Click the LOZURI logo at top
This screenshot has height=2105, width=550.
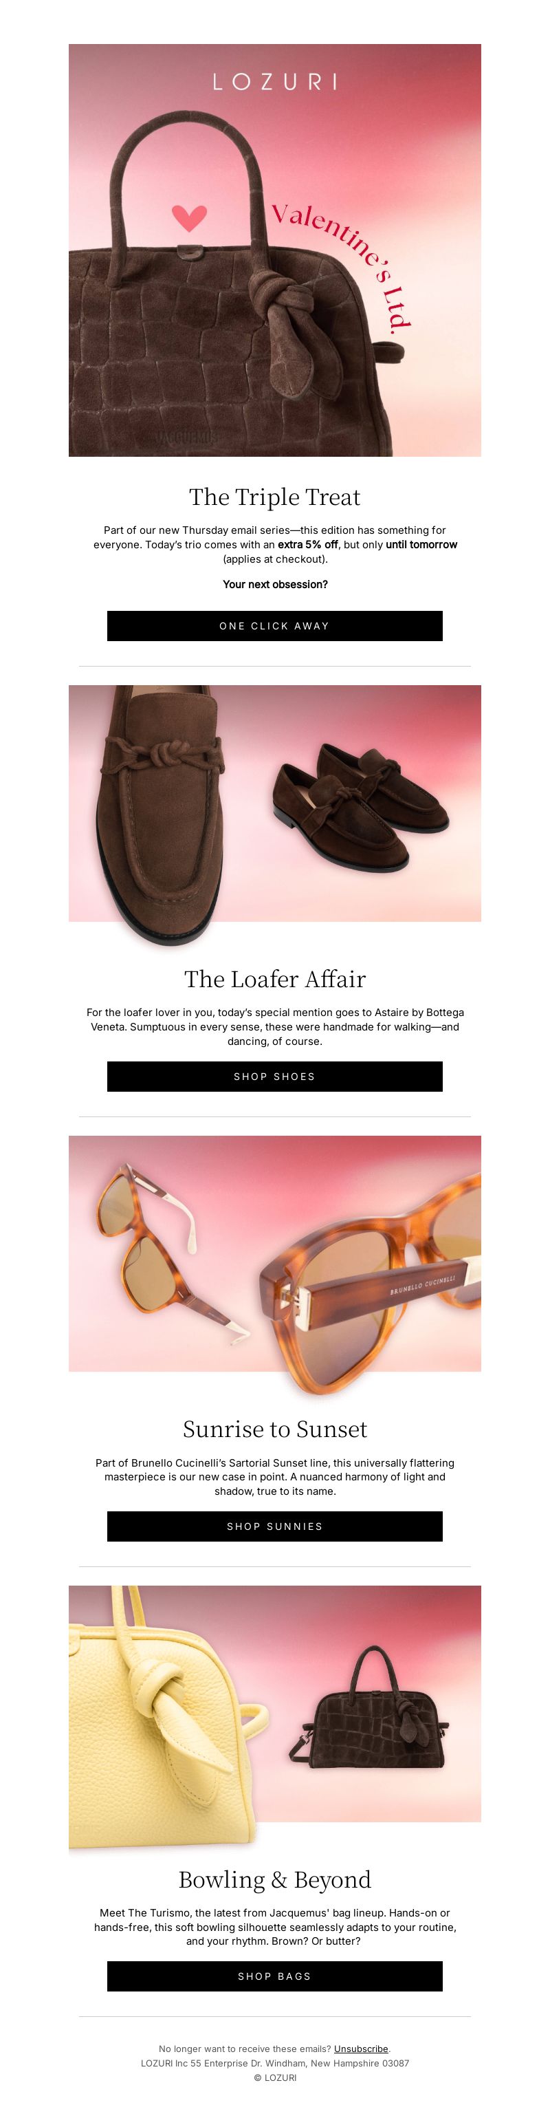274,81
